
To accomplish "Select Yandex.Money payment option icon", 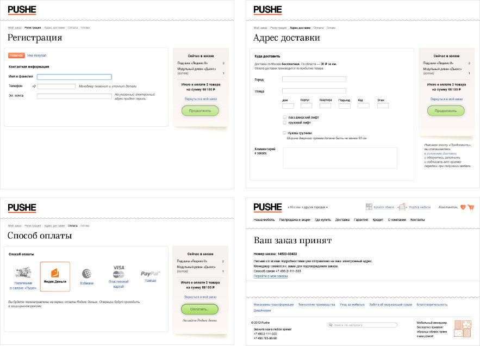I will [55, 273].
